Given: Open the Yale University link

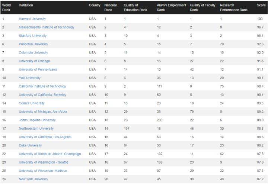Looking at the screenshot, I should click(29, 78).
